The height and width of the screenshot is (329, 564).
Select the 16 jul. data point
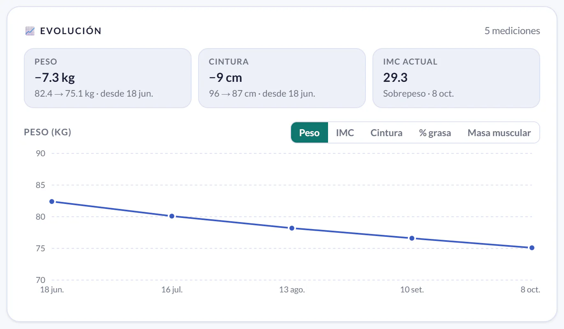172,216
